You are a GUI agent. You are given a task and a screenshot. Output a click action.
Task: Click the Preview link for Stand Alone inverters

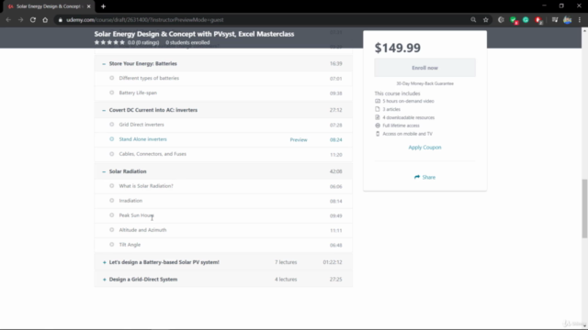(x=299, y=139)
